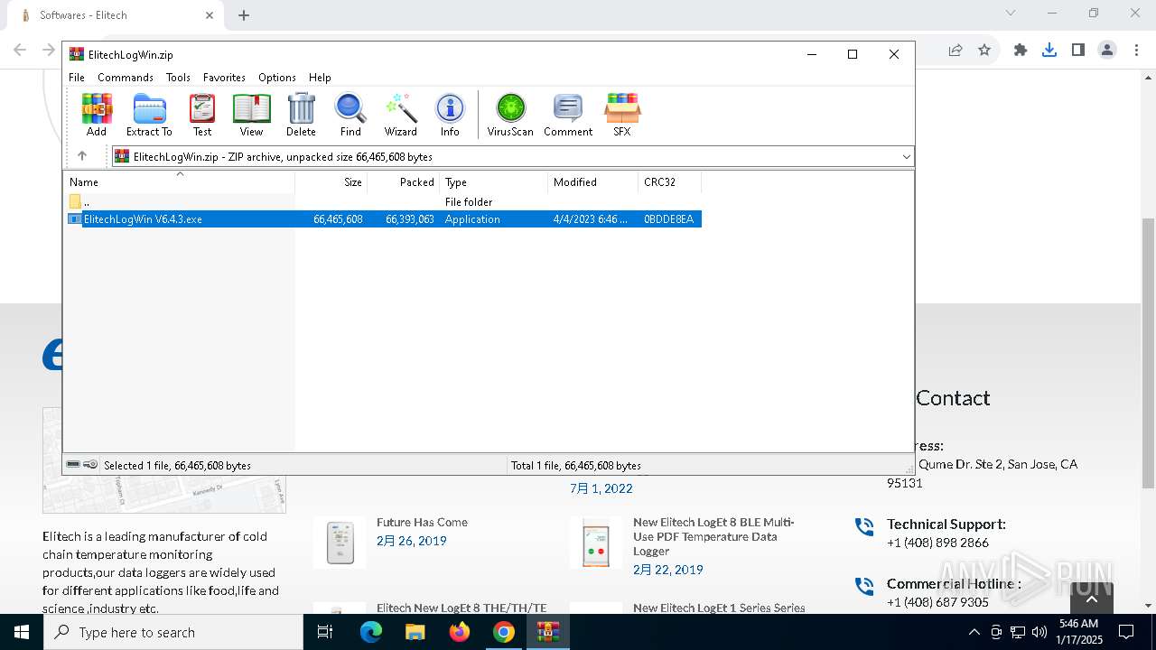Open the Help menu

click(320, 78)
